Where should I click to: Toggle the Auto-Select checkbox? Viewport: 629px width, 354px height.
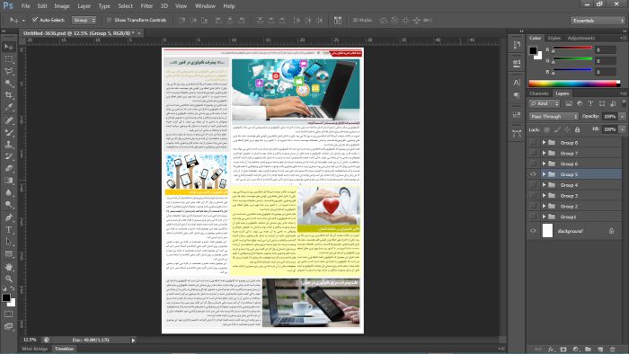click(x=35, y=19)
